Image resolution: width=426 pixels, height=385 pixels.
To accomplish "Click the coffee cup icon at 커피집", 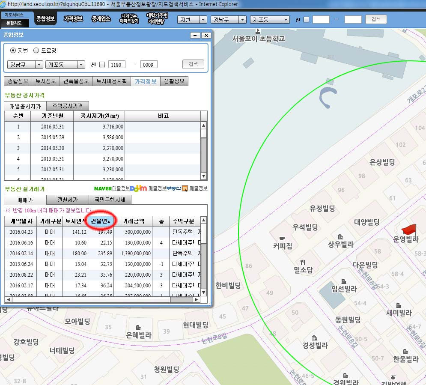I will [282, 238].
